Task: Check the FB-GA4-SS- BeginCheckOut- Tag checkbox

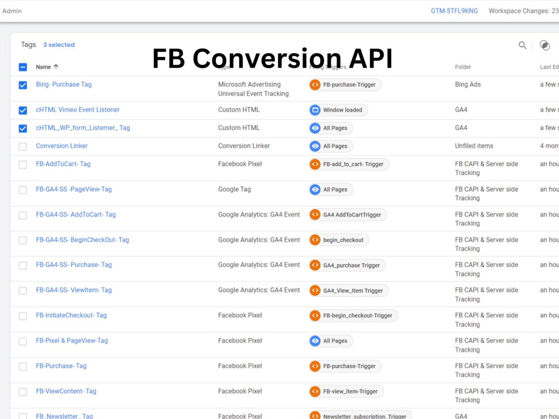Action: point(23,240)
